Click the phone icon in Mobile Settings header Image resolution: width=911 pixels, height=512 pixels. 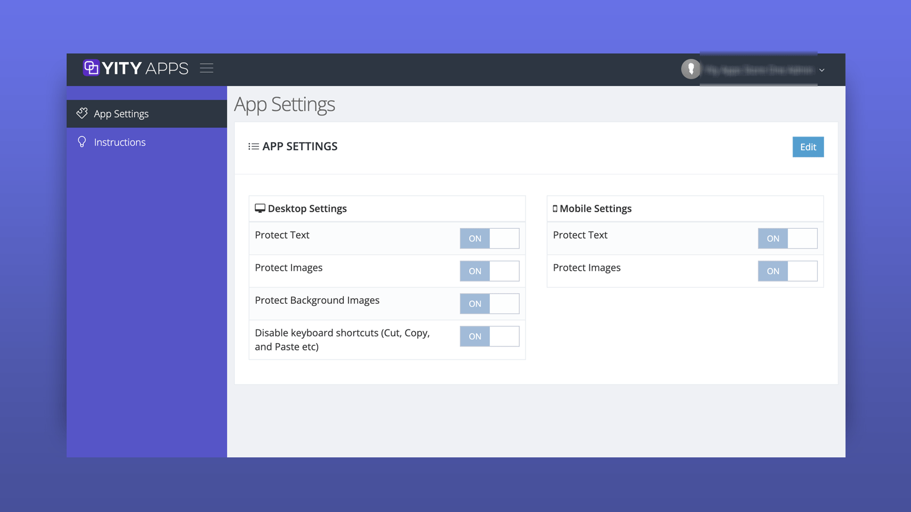[554, 208]
